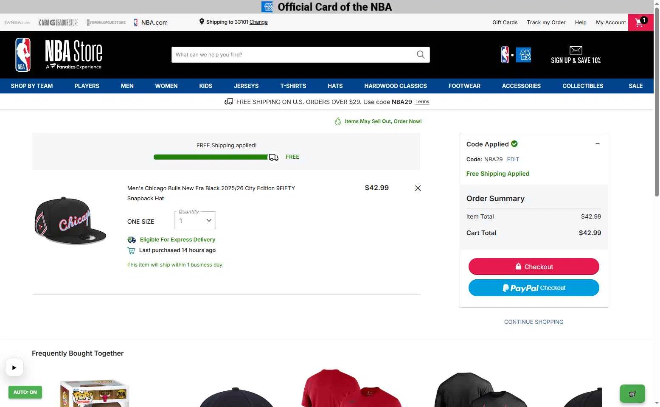The width and height of the screenshot is (660, 407).
Task: Click the Cart Total $42.99 amount
Action: pyautogui.click(x=590, y=233)
